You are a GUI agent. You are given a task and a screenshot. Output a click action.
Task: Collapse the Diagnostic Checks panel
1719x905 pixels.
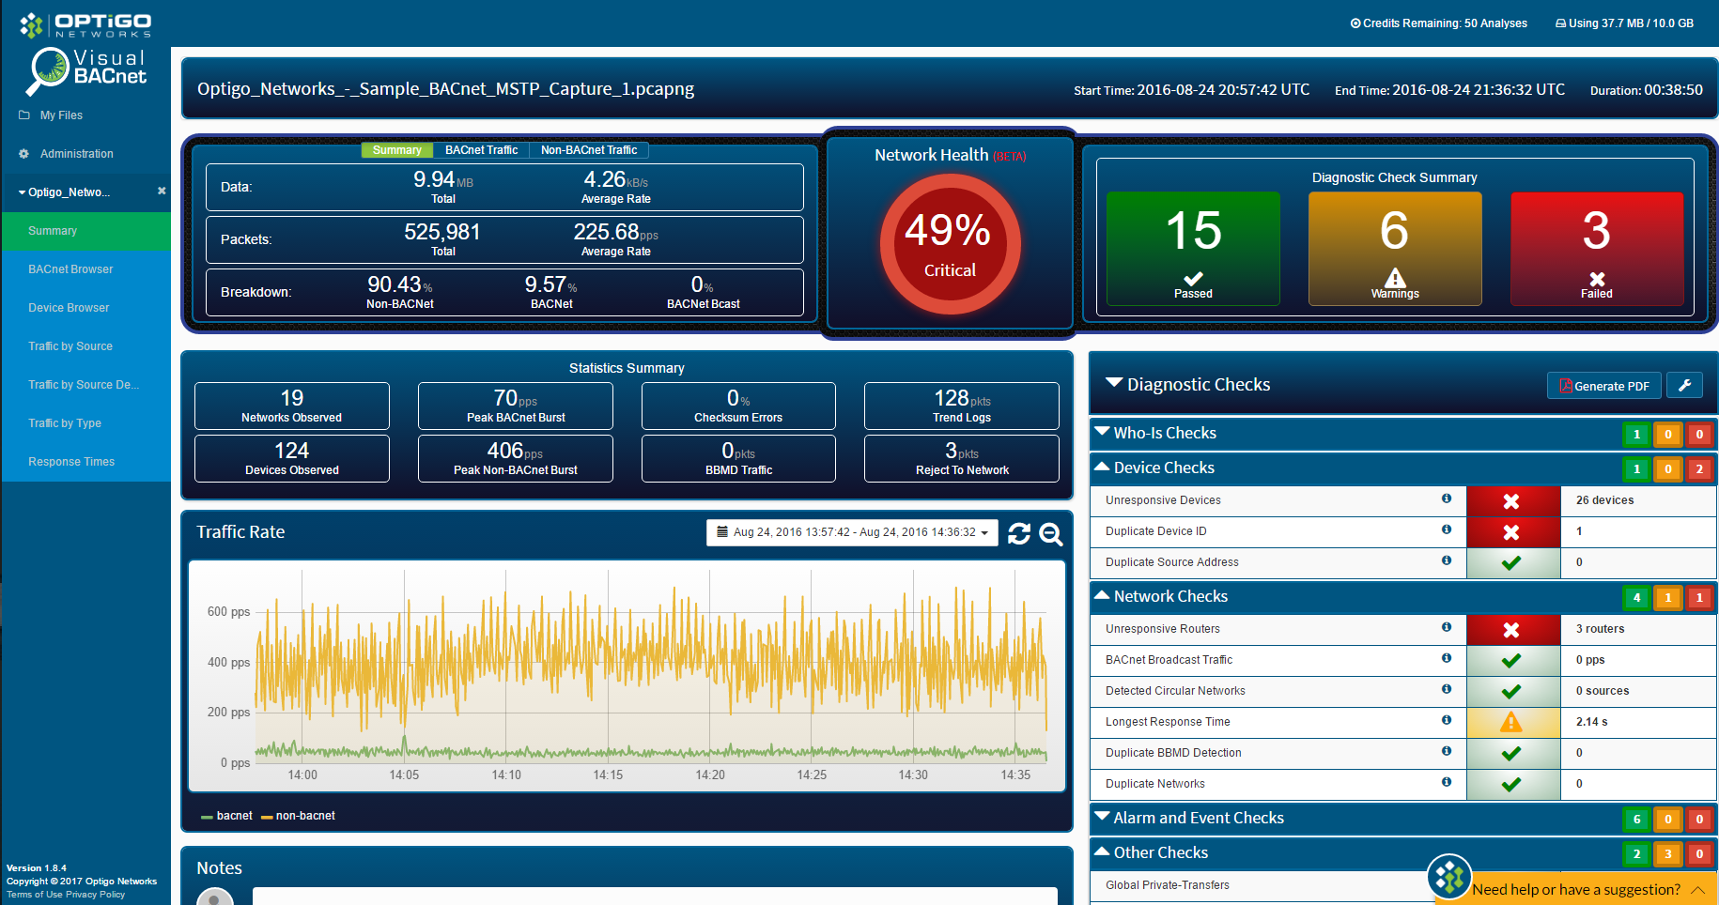(x=1114, y=383)
